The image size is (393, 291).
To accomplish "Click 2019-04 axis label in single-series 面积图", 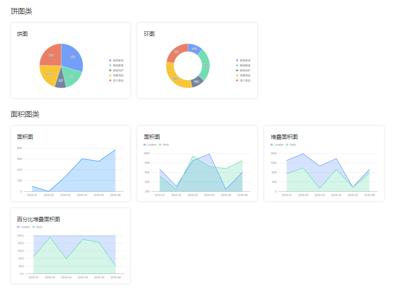I will 82,195.
